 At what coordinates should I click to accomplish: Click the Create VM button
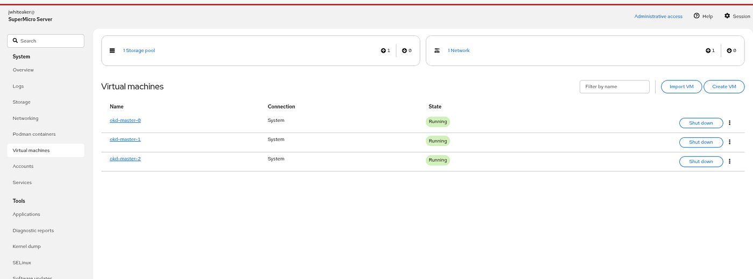pyautogui.click(x=724, y=86)
